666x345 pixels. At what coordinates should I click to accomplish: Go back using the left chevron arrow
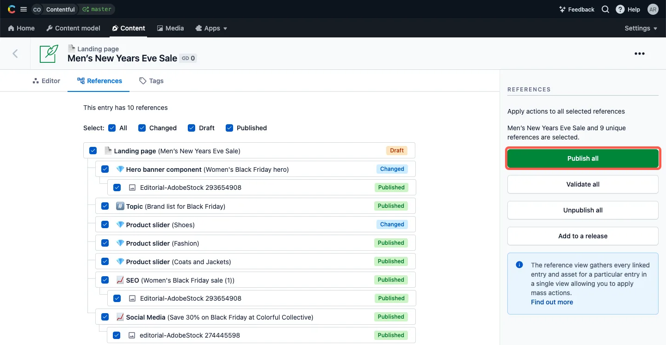tap(15, 54)
